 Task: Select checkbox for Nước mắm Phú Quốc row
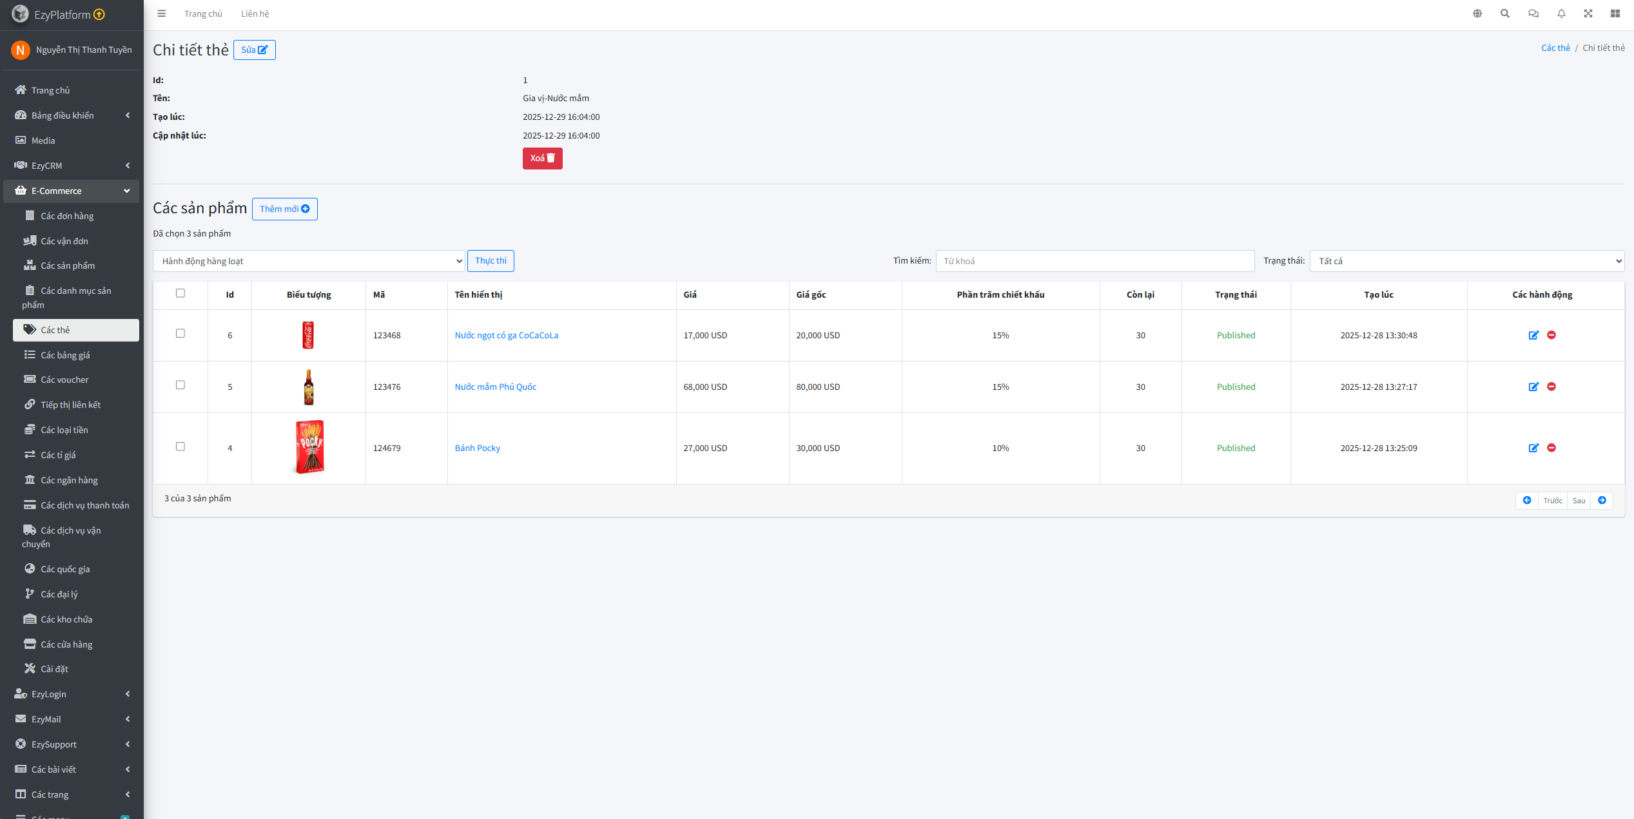(x=180, y=385)
